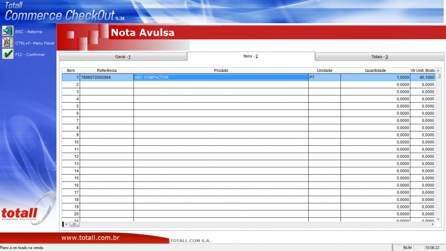Click the Referência cell of row 2
Screen dimensions: 446x251
(107, 84)
